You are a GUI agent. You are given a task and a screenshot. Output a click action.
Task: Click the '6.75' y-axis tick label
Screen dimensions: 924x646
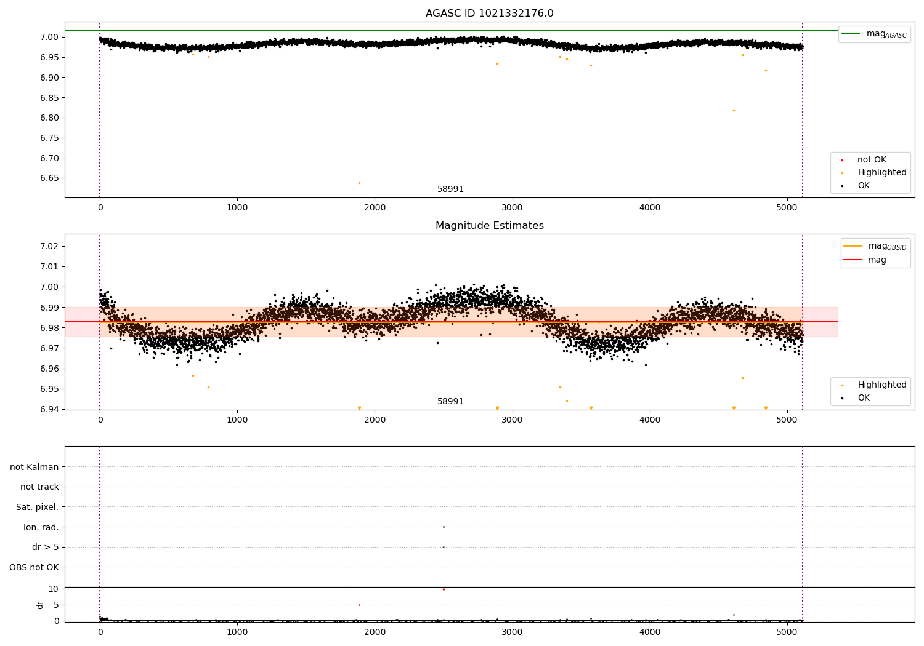(48, 138)
